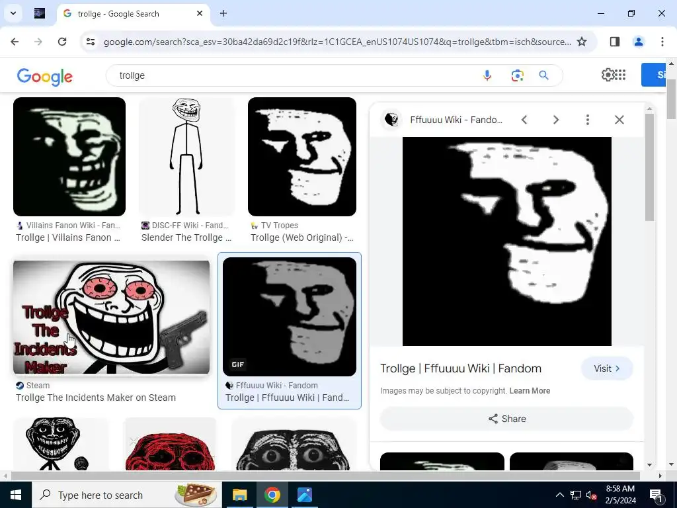Image resolution: width=677 pixels, height=508 pixels.
Task: Expand the tab search dropdown arrow
Action: click(x=13, y=13)
